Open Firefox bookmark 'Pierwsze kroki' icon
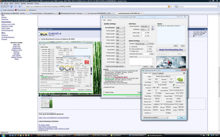220x137 pixels. click(x=16, y=10)
